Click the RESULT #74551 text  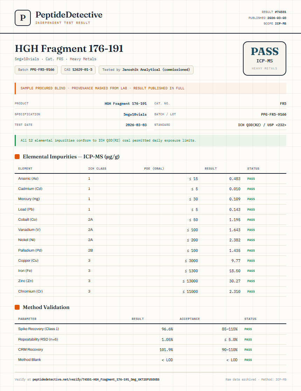click(274, 12)
